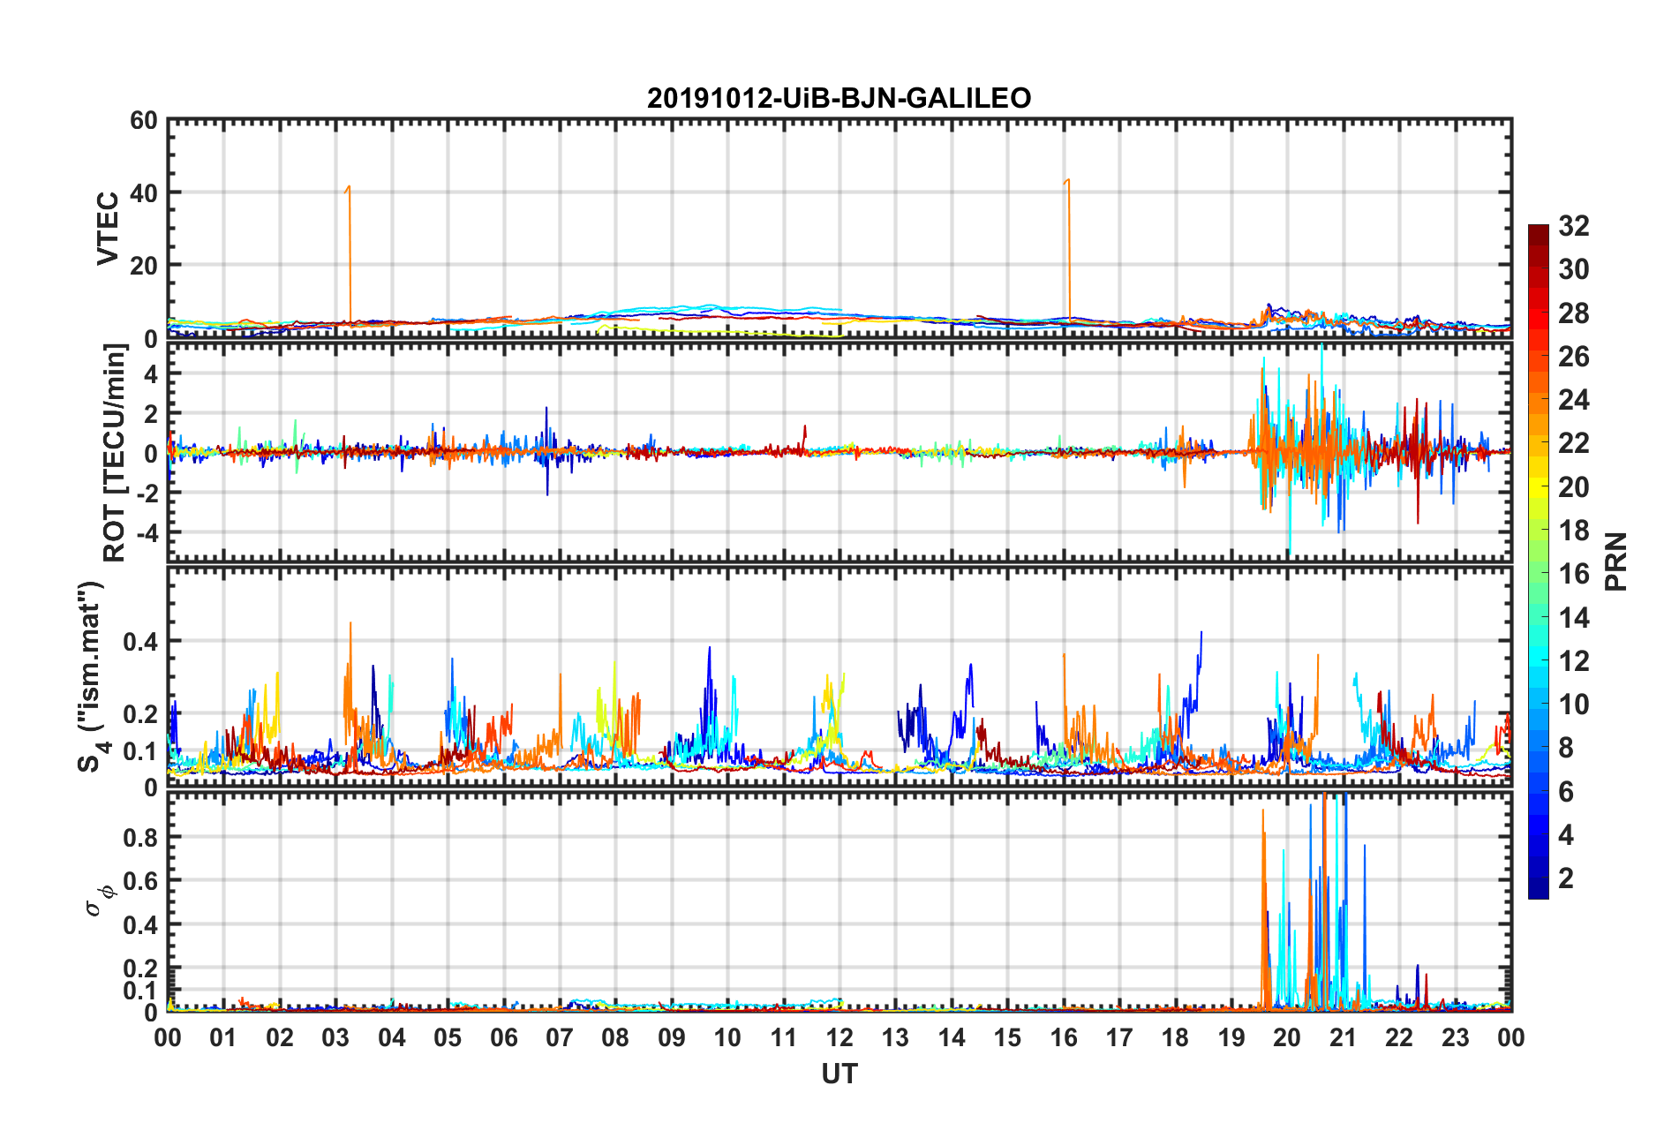Click hour "05" on the UT axis
This screenshot has height=1123, width=1679.
448,1037
